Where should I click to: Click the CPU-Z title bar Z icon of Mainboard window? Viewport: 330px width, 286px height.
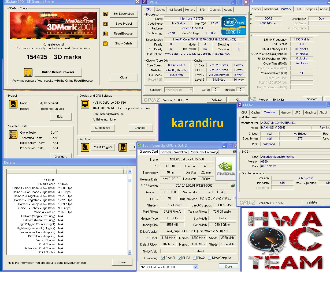[x=240, y=105]
